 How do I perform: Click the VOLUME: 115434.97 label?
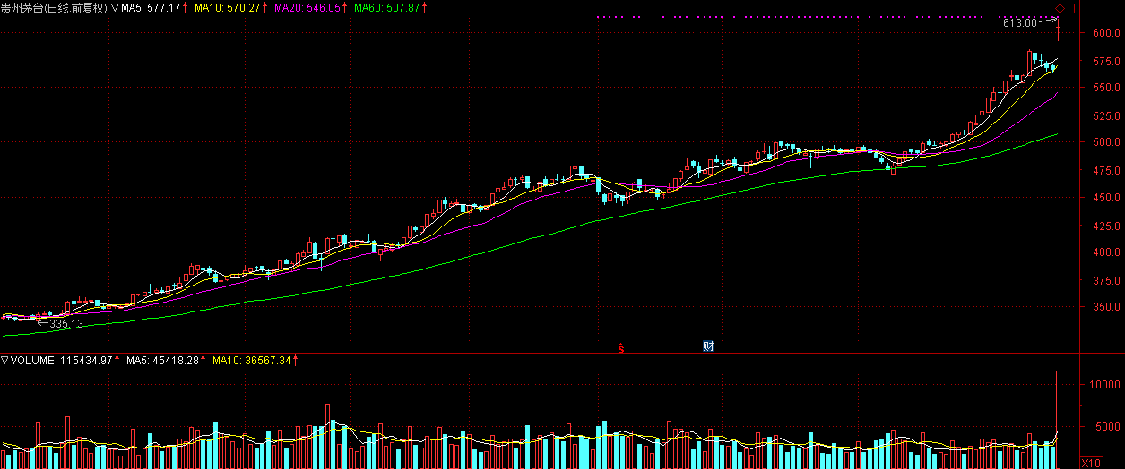tap(62, 360)
